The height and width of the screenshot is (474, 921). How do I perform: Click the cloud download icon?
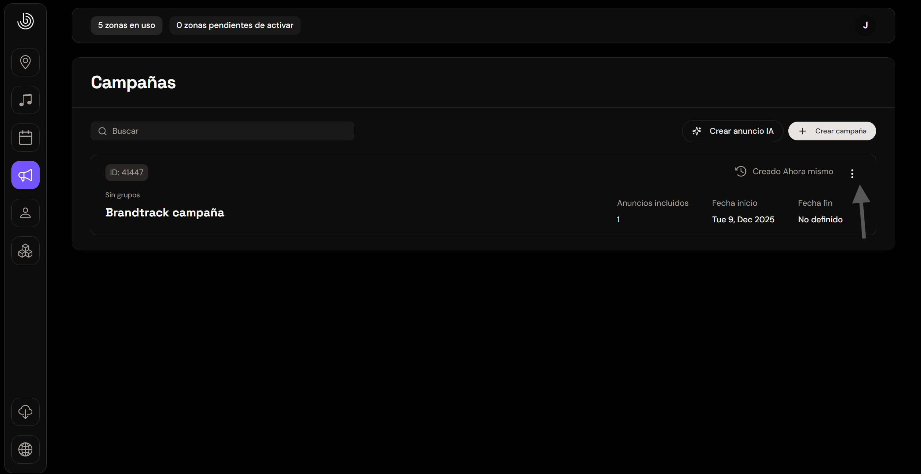(25, 412)
